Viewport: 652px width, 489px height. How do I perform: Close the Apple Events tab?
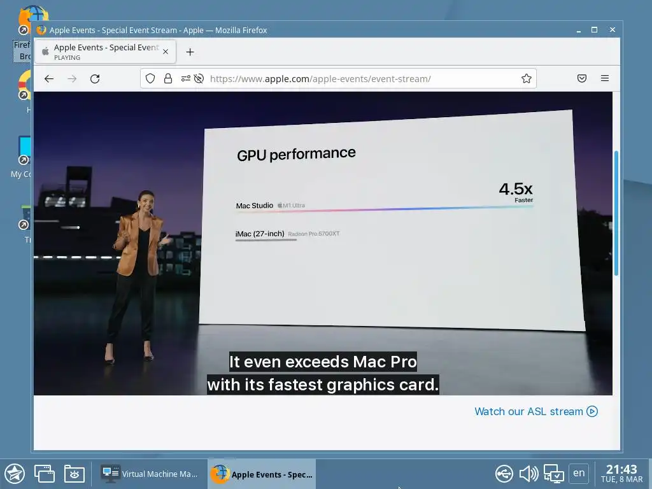pyautogui.click(x=166, y=52)
